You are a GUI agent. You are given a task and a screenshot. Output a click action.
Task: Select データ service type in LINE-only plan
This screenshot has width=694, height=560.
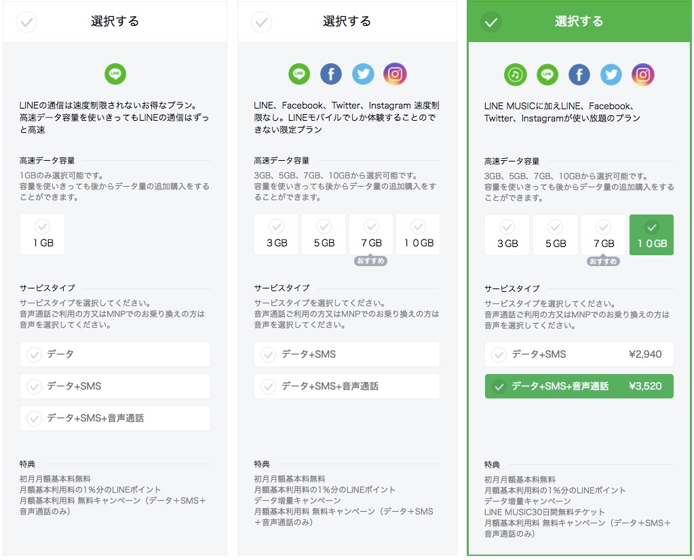[x=115, y=354]
